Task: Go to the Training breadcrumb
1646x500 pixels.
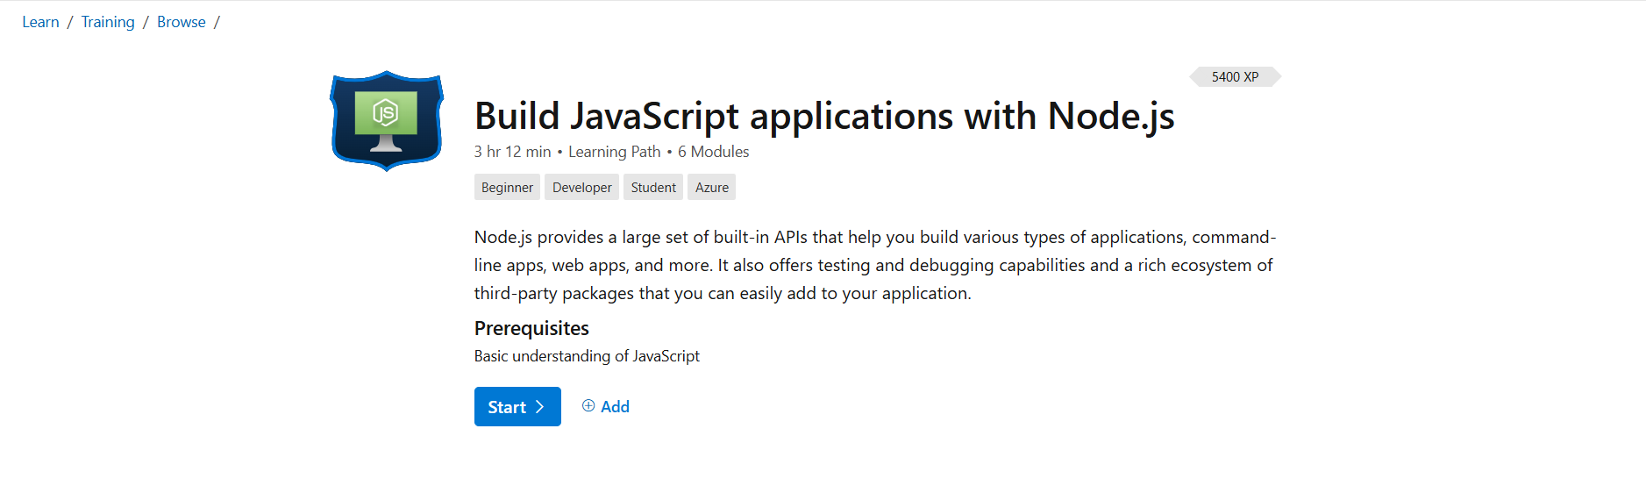Action: pyautogui.click(x=108, y=22)
